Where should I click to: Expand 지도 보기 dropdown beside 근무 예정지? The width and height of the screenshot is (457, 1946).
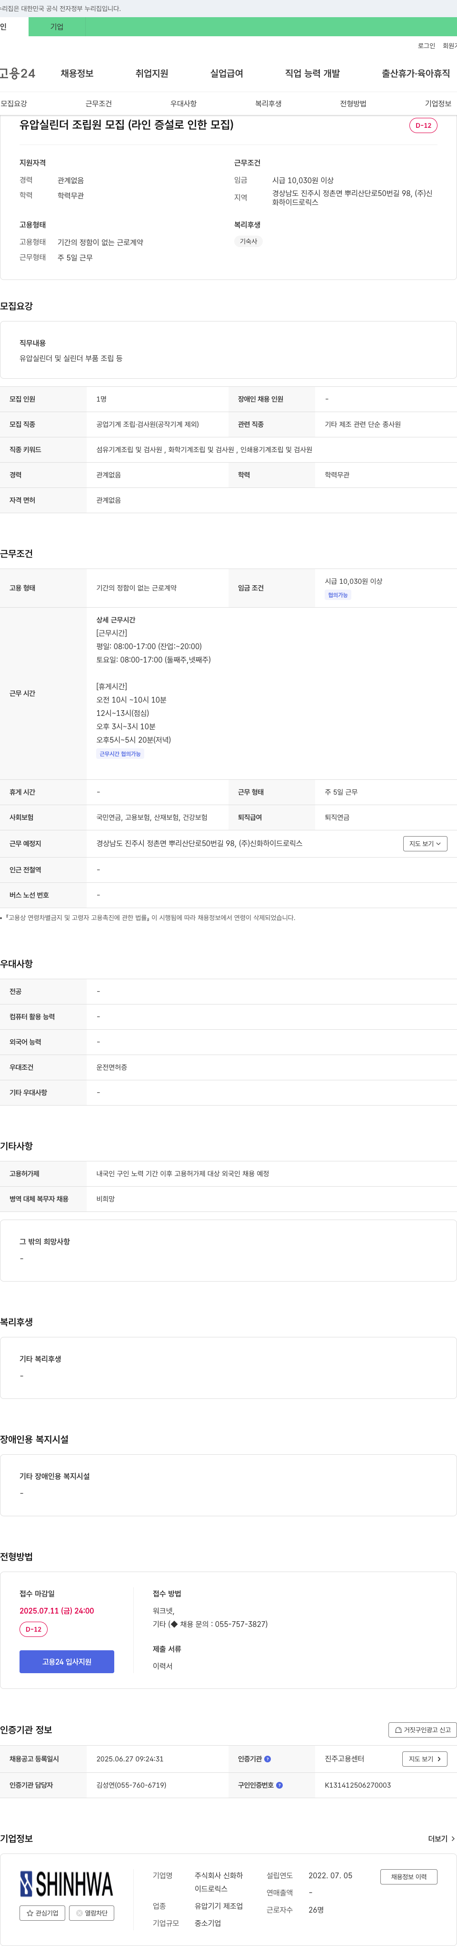(x=425, y=843)
